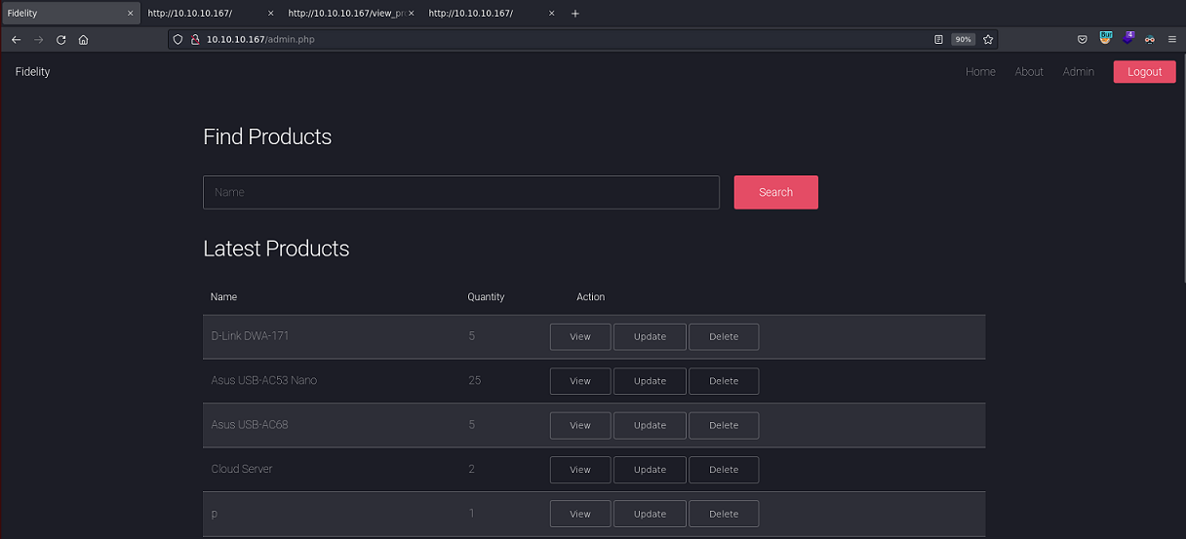Open a new browser tab
Screen dimensions: 1186x539
(574, 14)
